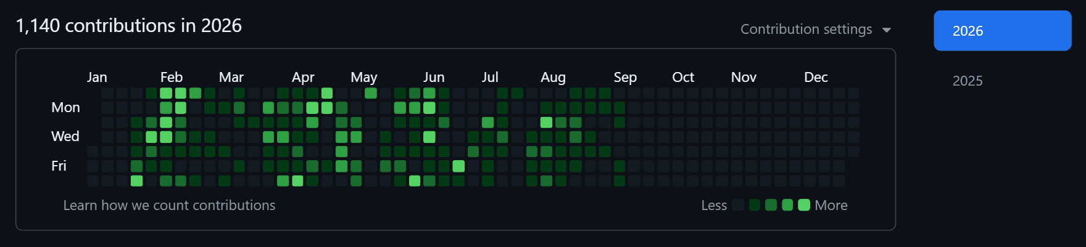The image size is (1086, 247).
Task: Click the darkest legend square next to Less
Action: 738,205
